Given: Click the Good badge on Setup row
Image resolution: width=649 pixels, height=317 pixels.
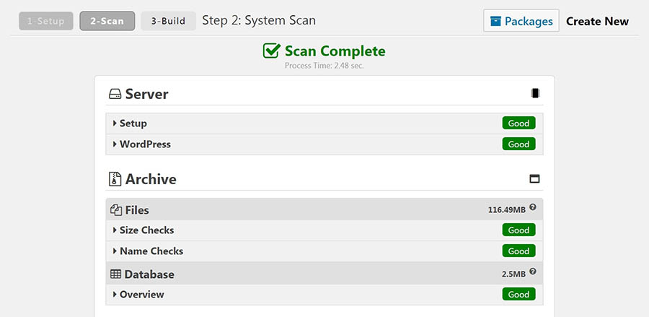Looking at the screenshot, I should 518,123.
